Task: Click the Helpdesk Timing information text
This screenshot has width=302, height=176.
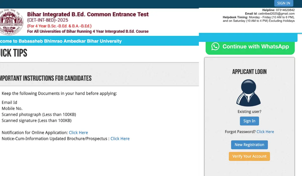Action: point(258,19)
